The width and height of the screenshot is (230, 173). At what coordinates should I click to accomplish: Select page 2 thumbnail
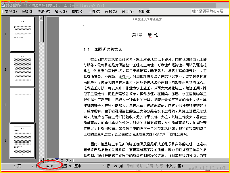pyautogui.click(x=22, y=69)
